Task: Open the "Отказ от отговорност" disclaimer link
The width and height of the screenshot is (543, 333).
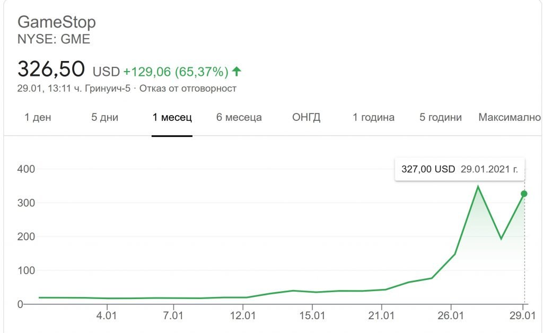Action: [x=188, y=89]
